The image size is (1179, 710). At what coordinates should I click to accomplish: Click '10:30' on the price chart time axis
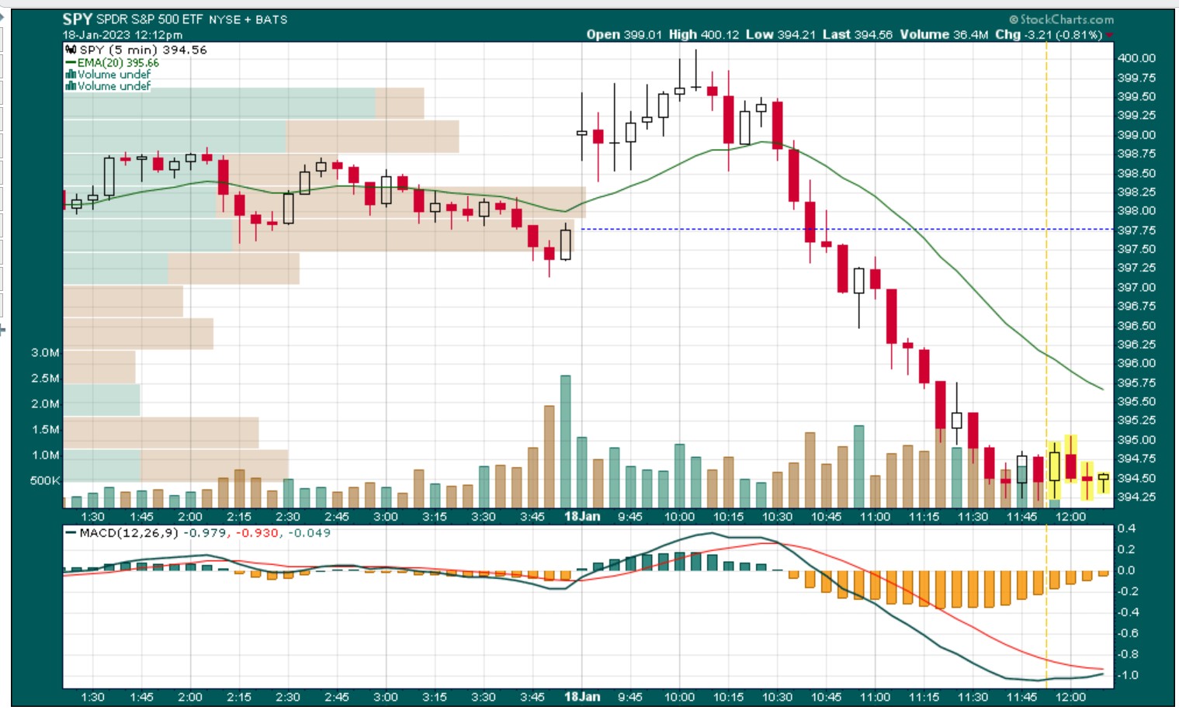coord(777,517)
